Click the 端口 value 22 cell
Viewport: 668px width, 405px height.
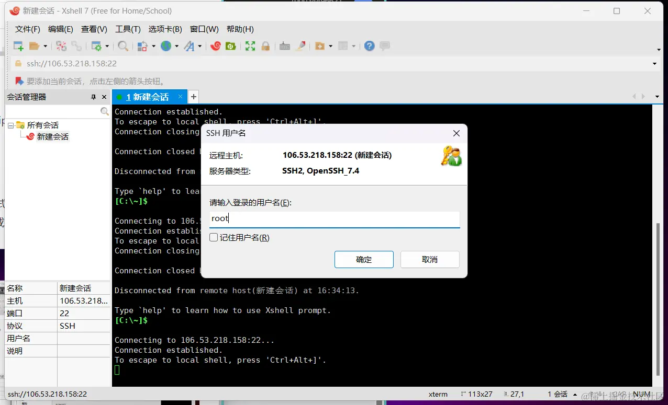(84, 314)
